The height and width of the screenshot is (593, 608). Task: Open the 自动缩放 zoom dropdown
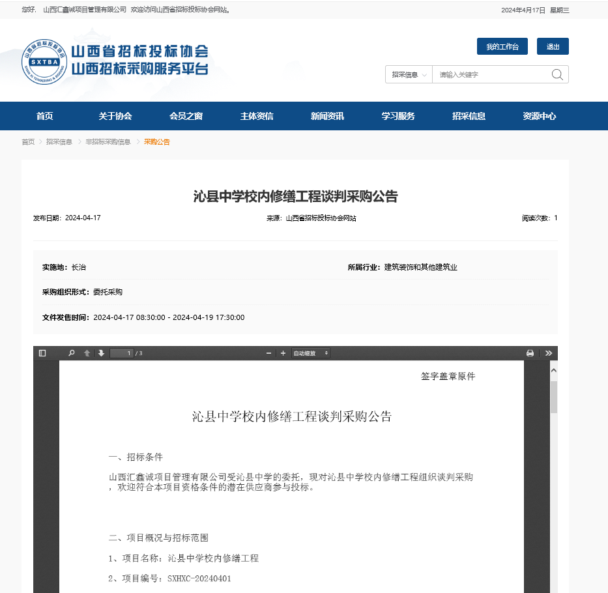point(311,353)
